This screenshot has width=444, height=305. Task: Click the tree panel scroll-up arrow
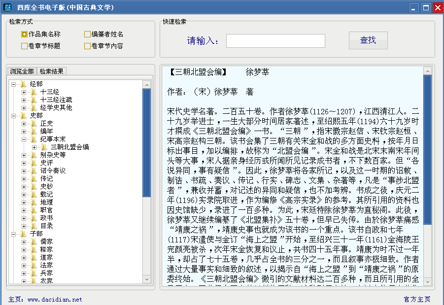coord(146,85)
